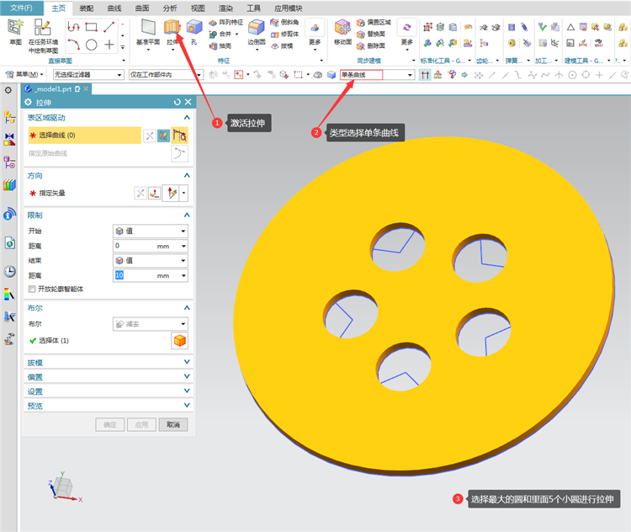Viewport: 631px width, 532px height.
Task: Select the Hole (孔) feature tool
Action: coord(194,28)
